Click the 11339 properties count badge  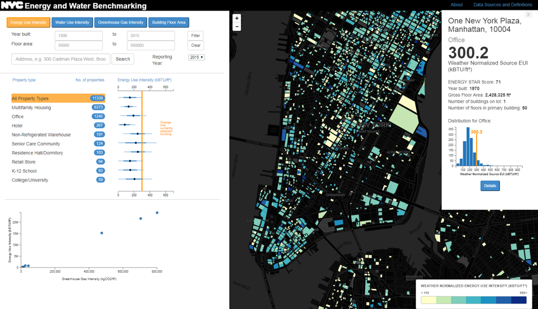point(97,98)
